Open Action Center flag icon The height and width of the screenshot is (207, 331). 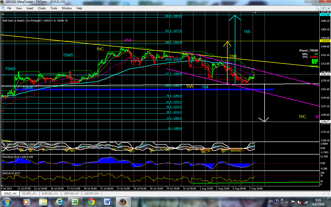click(294, 202)
